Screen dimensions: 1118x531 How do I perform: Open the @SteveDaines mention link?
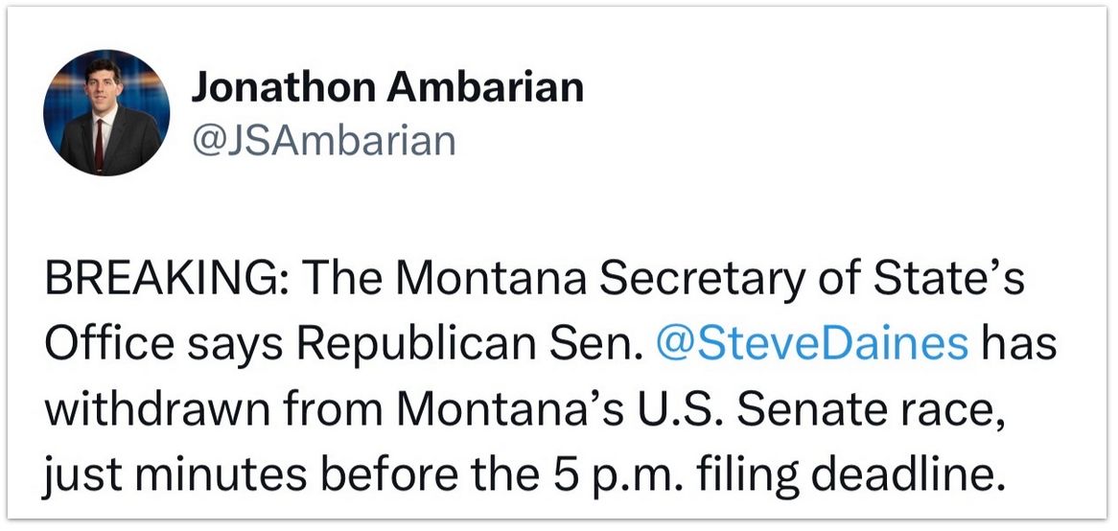coord(812,344)
